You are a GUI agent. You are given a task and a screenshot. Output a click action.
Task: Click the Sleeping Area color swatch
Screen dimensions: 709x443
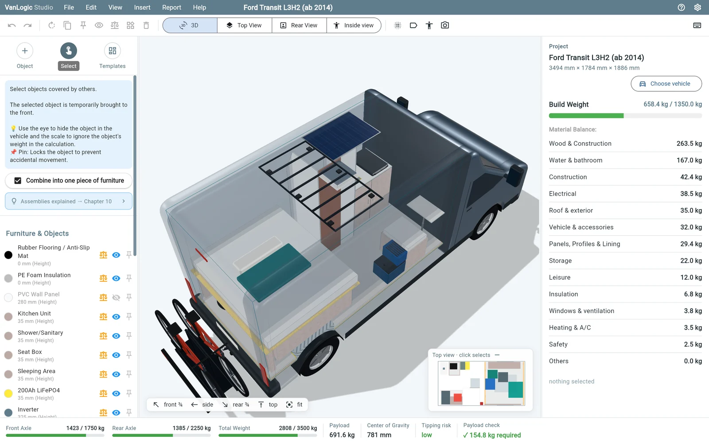(x=8, y=374)
